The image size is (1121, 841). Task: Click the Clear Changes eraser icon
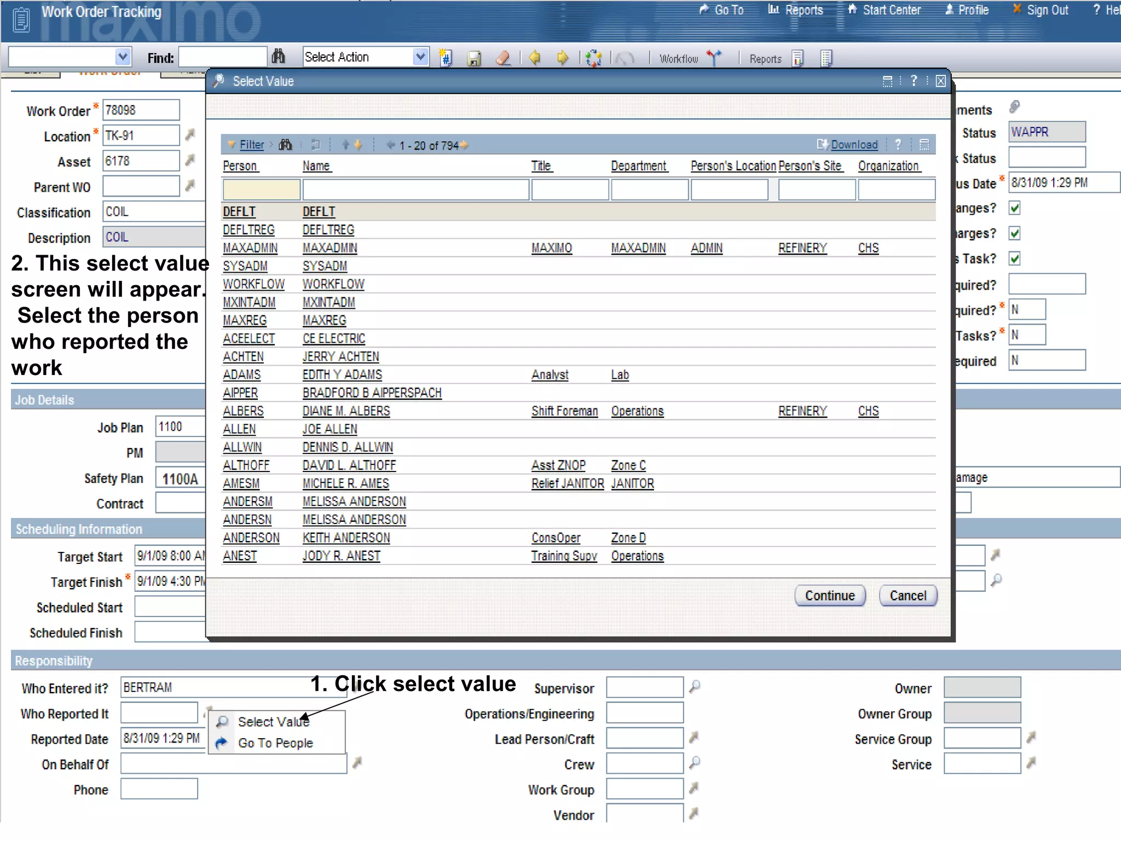point(503,58)
